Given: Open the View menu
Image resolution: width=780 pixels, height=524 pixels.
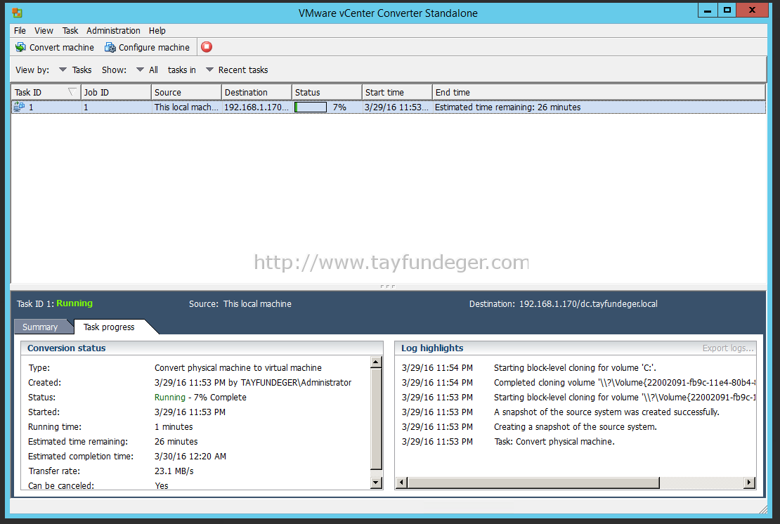Looking at the screenshot, I should click(x=44, y=30).
